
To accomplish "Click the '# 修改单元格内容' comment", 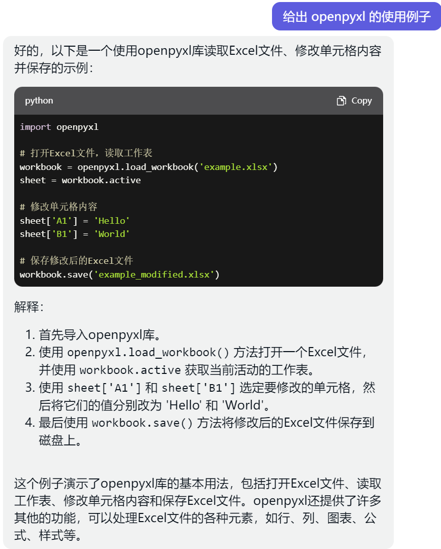I will (x=58, y=207).
